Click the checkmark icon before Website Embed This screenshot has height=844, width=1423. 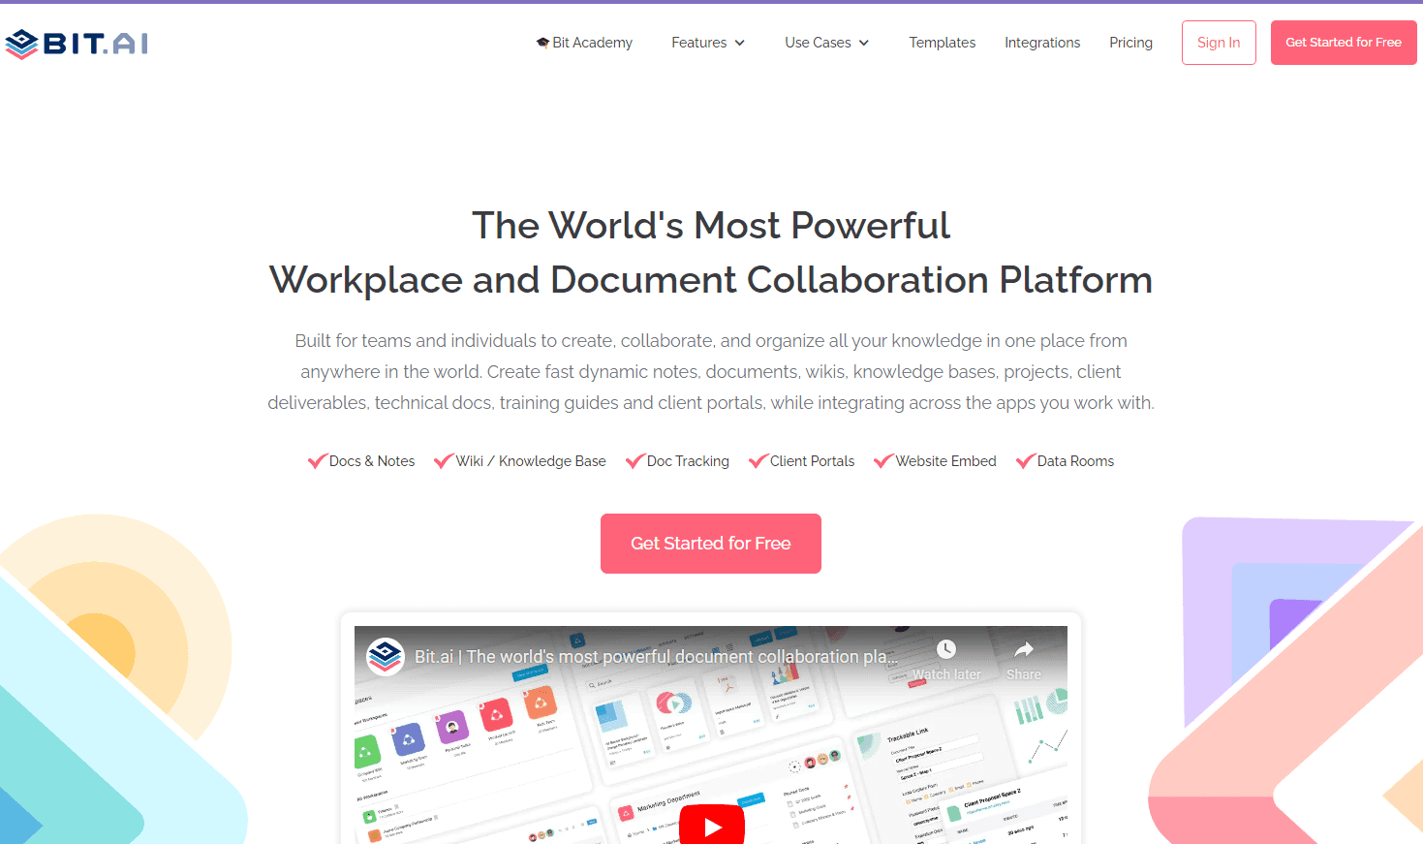(x=883, y=461)
